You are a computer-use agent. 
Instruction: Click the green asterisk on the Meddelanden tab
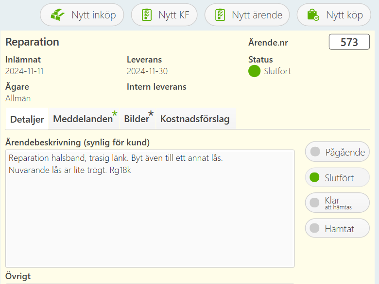point(115,113)
